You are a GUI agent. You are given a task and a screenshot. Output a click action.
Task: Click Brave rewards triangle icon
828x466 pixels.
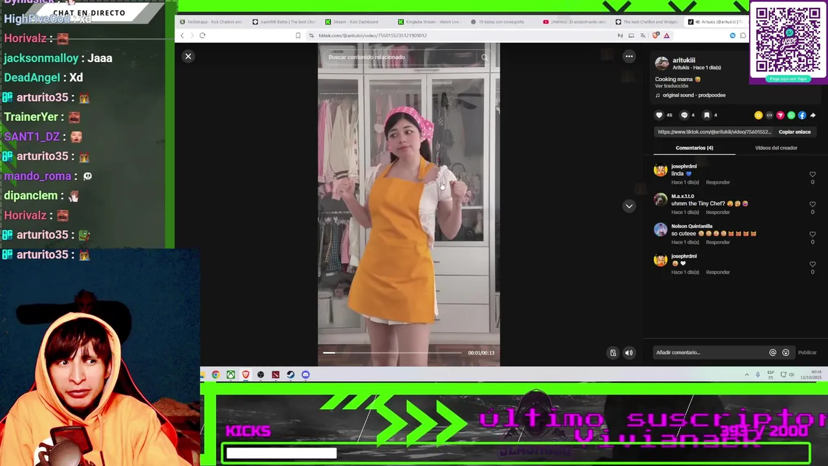coord(666,36)
